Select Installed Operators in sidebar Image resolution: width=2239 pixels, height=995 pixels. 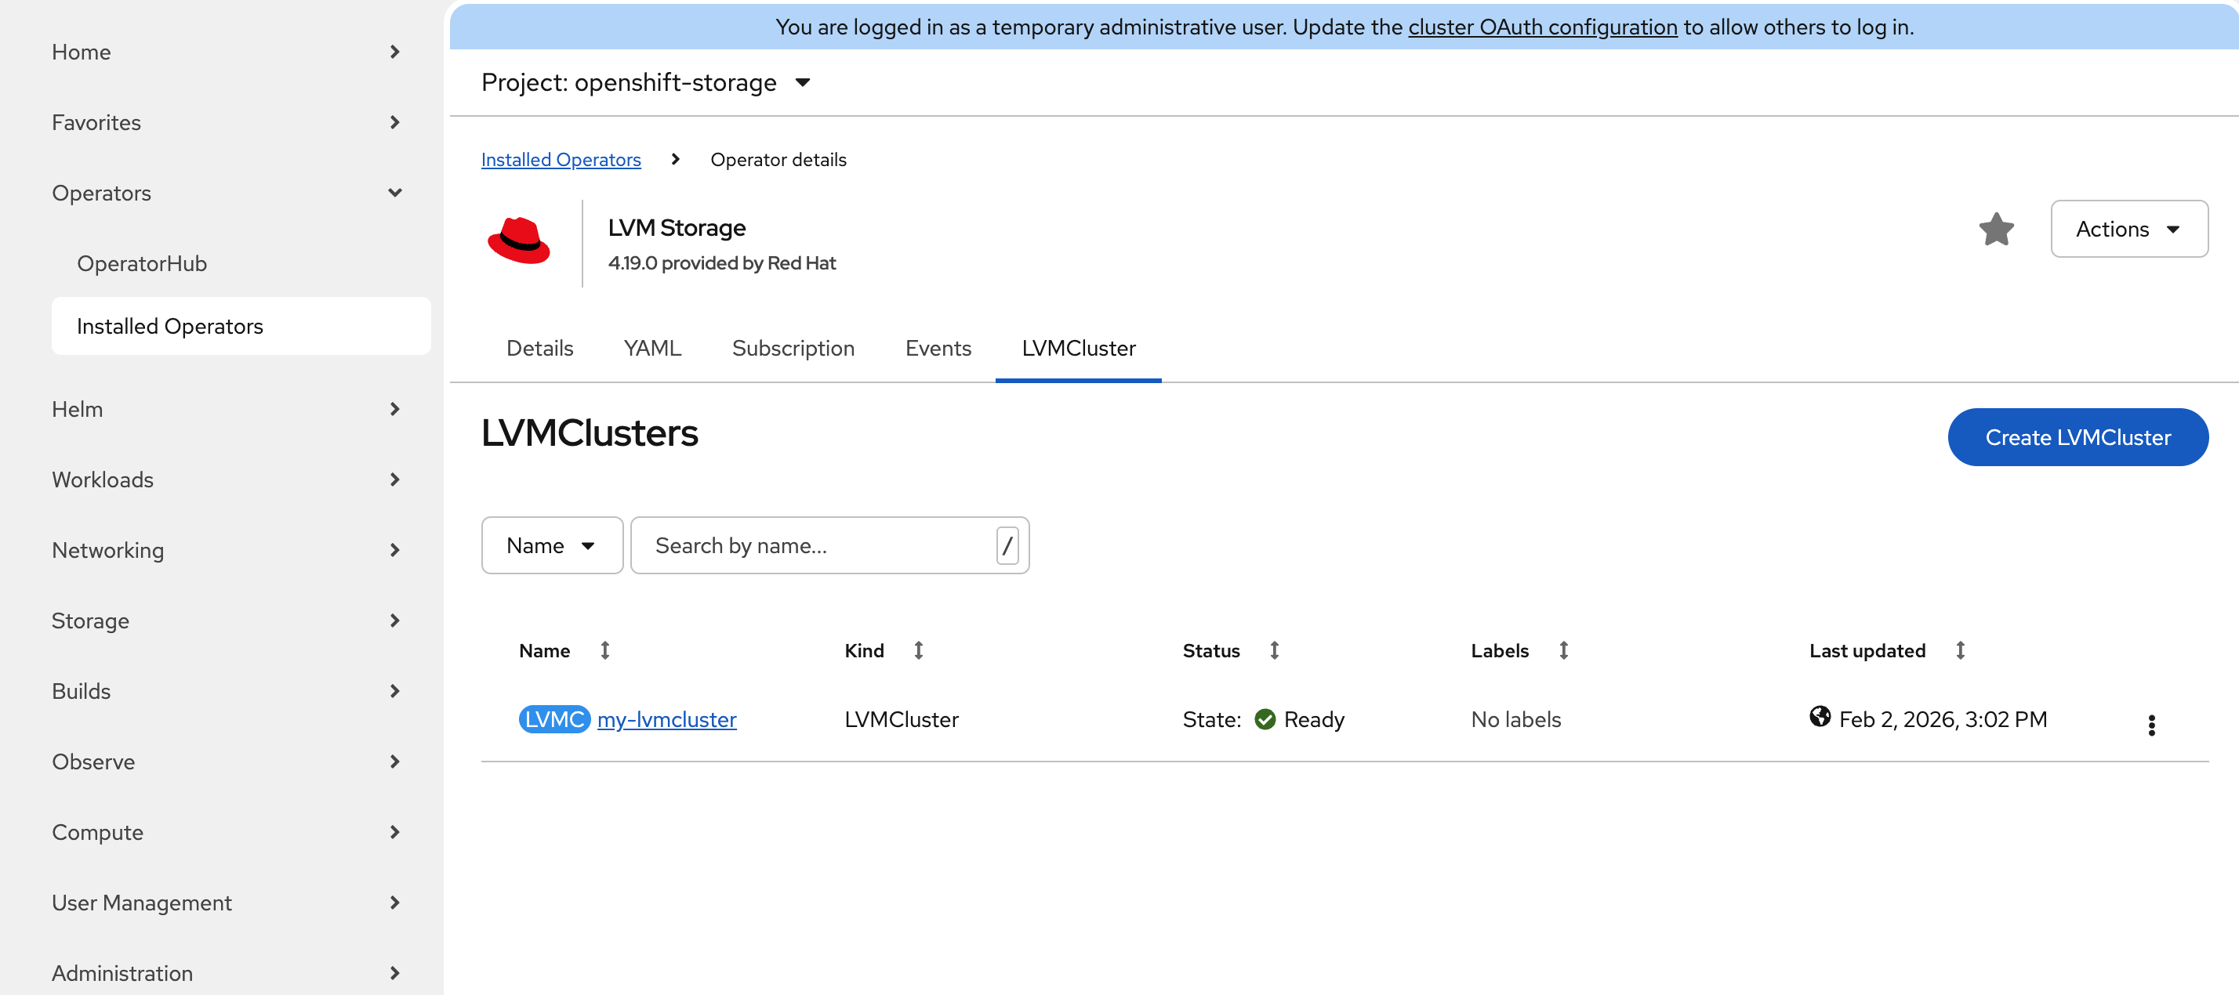coord(241,326)
